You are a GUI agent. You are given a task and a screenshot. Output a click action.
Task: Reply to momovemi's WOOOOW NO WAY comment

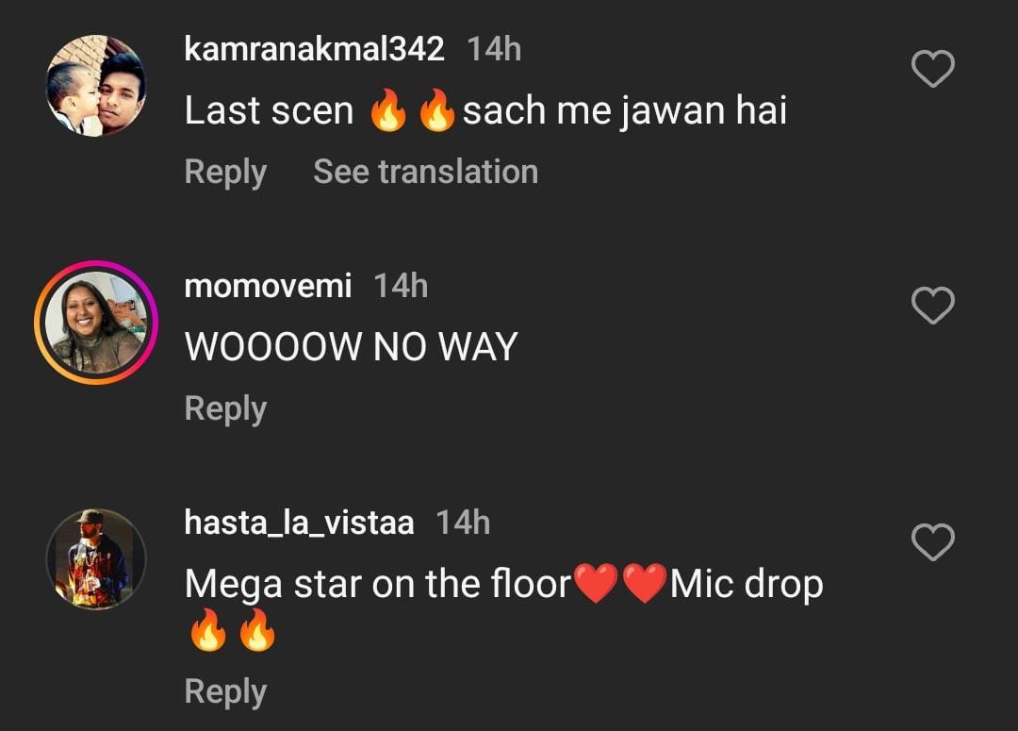(225, 408)
